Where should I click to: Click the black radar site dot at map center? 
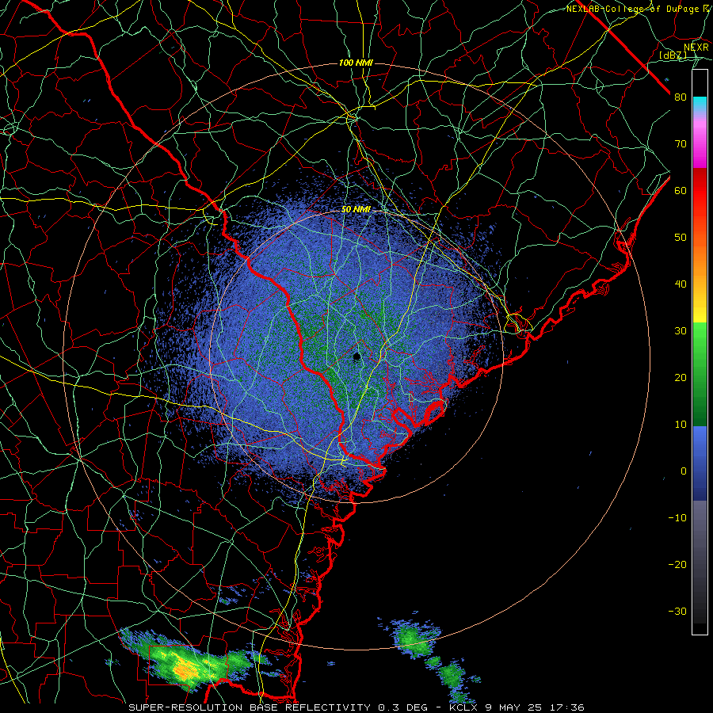pos(357,356)
